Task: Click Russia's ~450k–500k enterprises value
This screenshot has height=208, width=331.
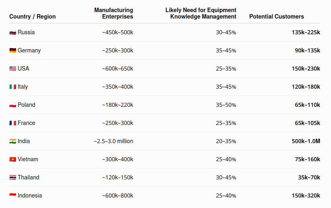Action: coord(118,32)
